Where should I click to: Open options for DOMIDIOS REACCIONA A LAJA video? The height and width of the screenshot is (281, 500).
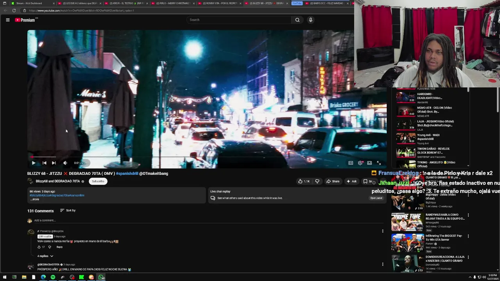468,258
